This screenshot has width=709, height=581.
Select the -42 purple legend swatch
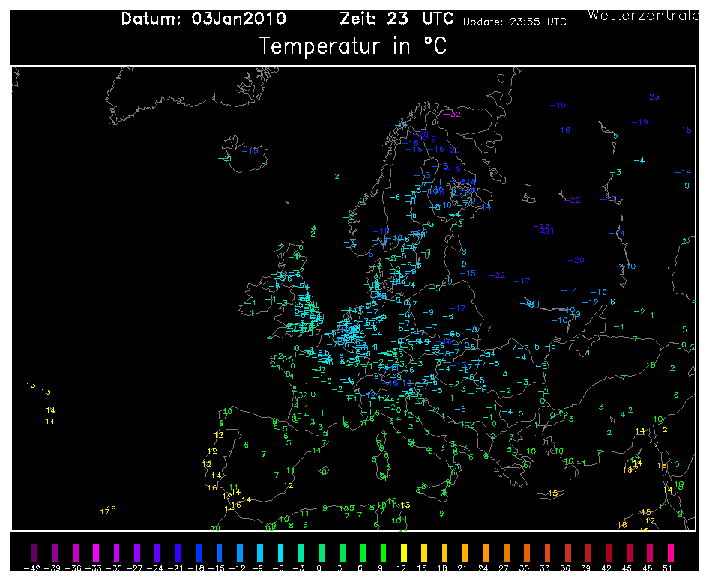tap(32, 553)
